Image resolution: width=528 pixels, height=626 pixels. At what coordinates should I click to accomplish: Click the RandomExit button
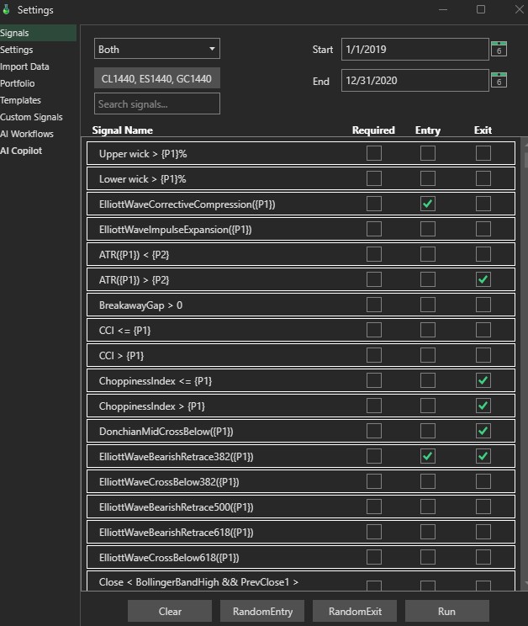[355, 611]
